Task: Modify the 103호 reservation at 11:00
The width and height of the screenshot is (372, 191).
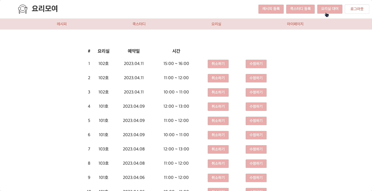Action: tap(256, 164)
